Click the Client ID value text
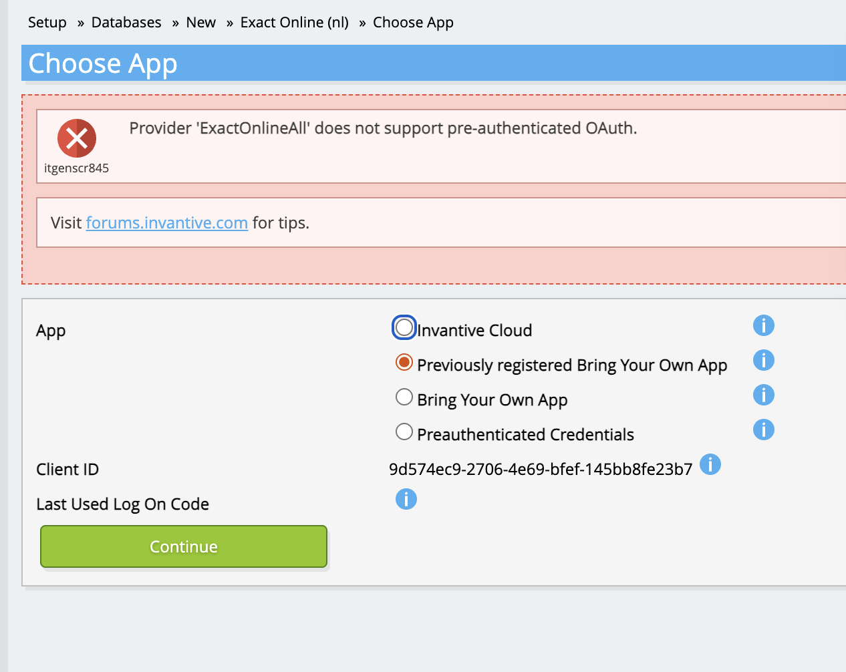The width and height of the screenshot is (846, 672). pyautogui.click(x=540, y=470)
